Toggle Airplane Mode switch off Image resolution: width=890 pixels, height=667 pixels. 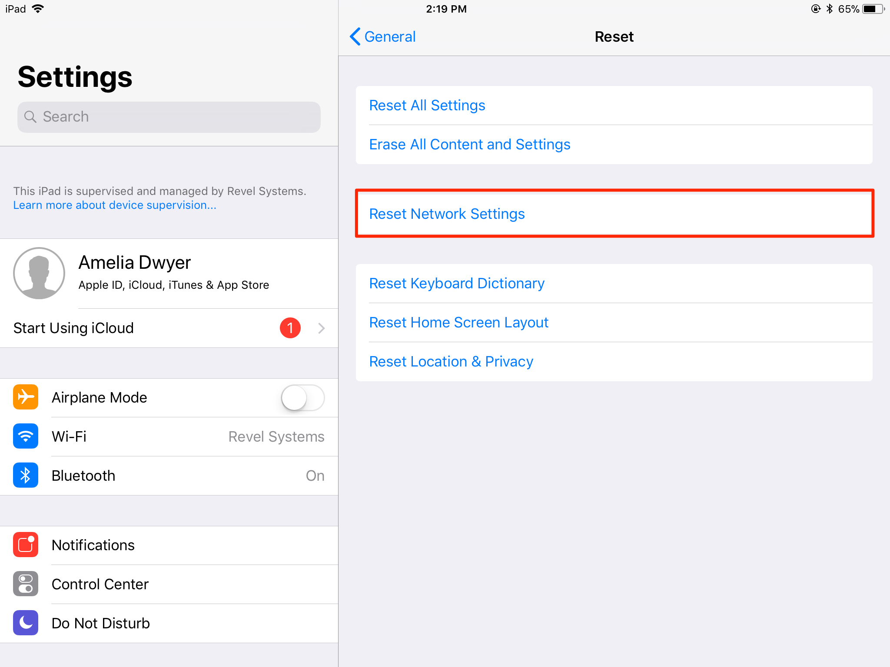click(x=303, y=398)
